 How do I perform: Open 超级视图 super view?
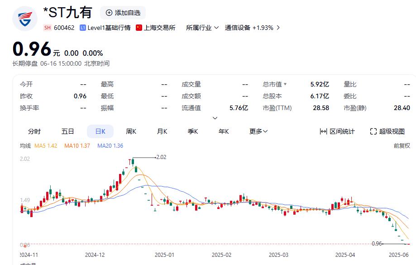(x=387, y=131)
